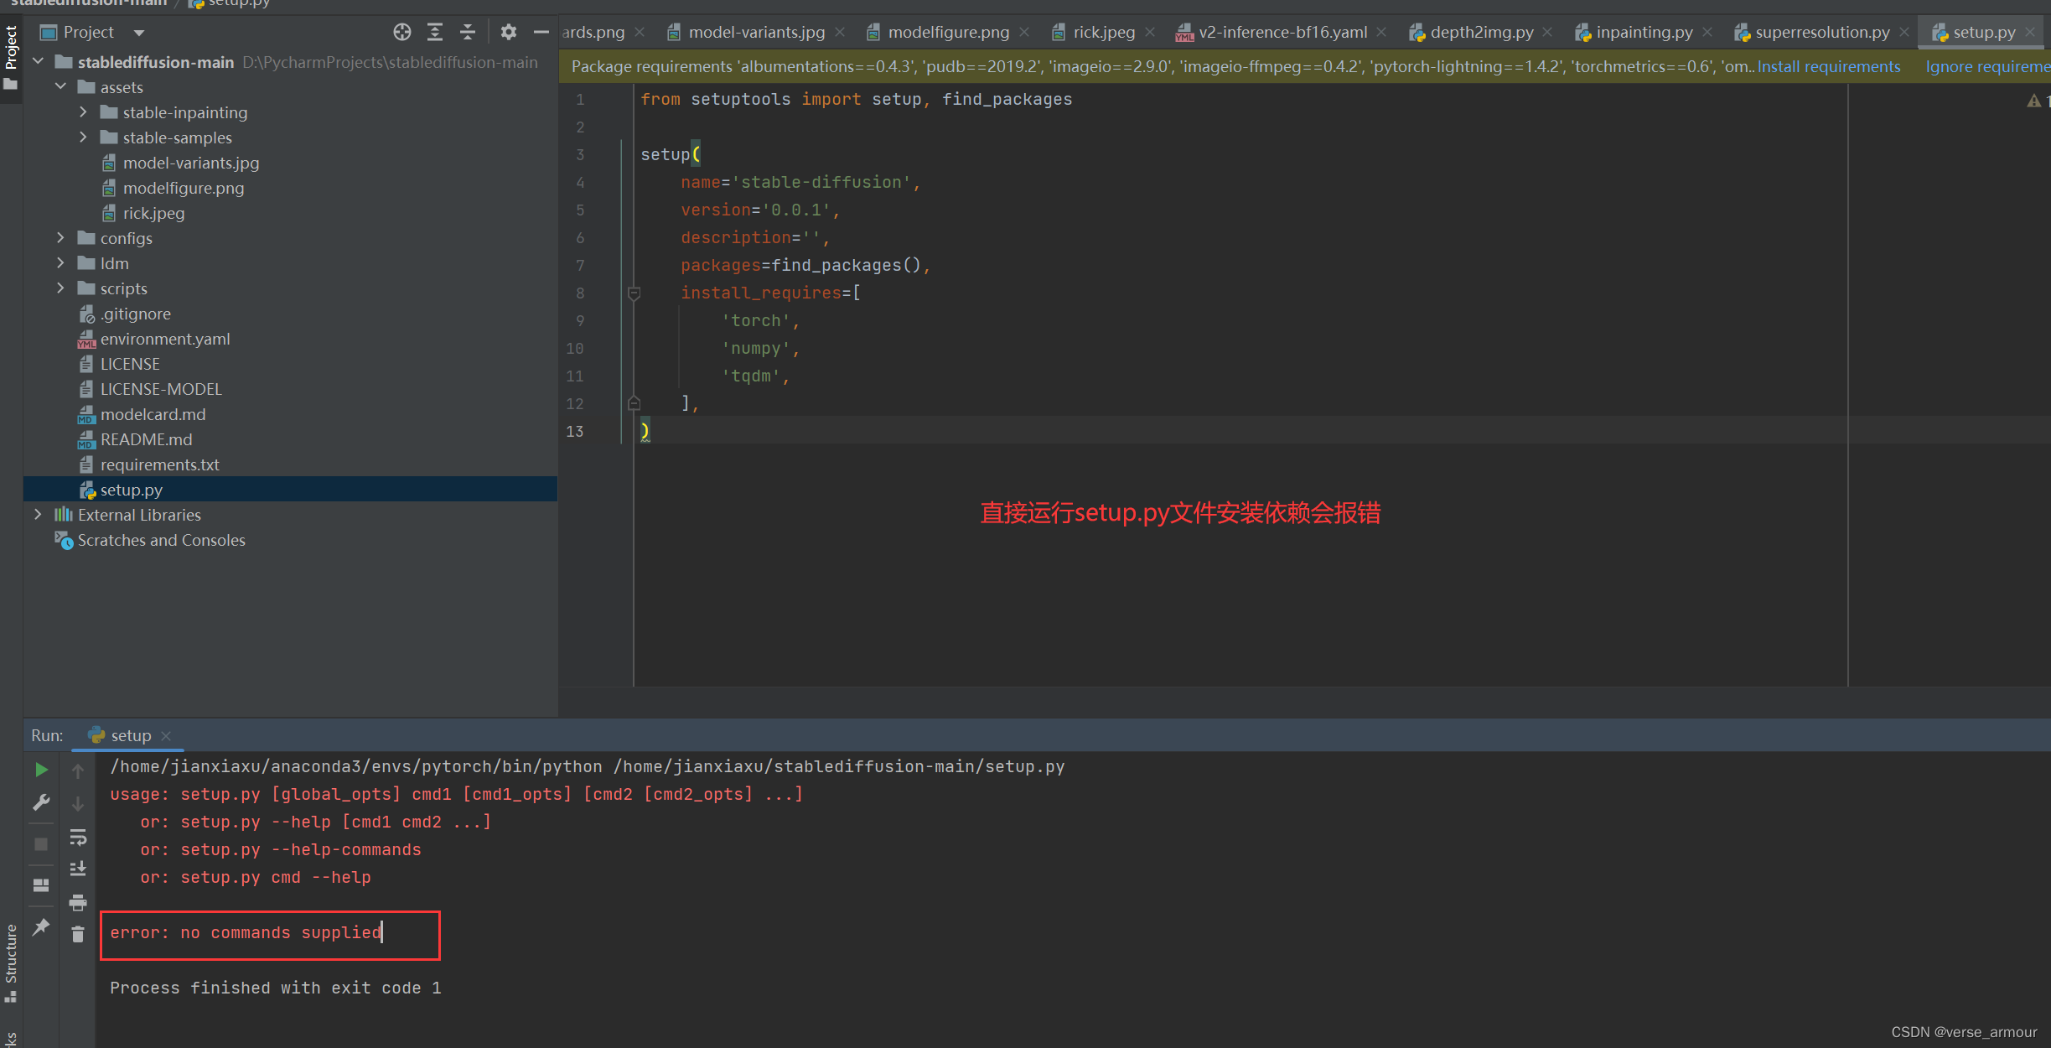Open run configuration with wrench icon
The image size is (2051, 1048).
tap(40, 802)
